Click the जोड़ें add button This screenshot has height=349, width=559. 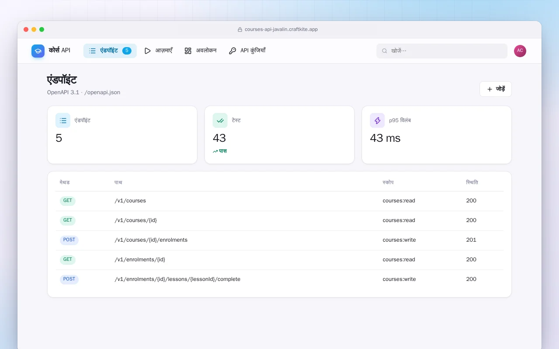tap(496, 89)
